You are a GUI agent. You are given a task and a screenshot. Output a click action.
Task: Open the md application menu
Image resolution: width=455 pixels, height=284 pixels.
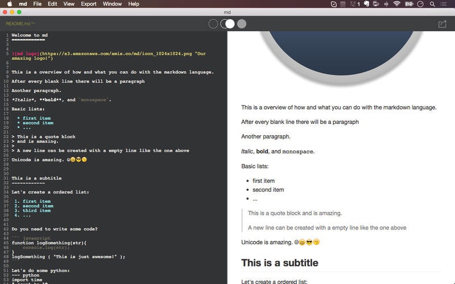click(x=23, y=4)
